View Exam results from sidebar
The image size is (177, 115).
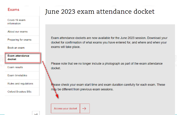(x=15, y=67)
